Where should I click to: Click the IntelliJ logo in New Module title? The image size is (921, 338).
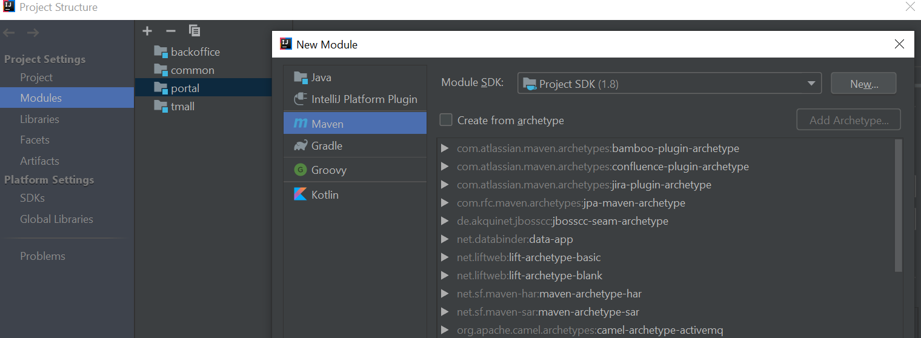[x=286, y=44]
